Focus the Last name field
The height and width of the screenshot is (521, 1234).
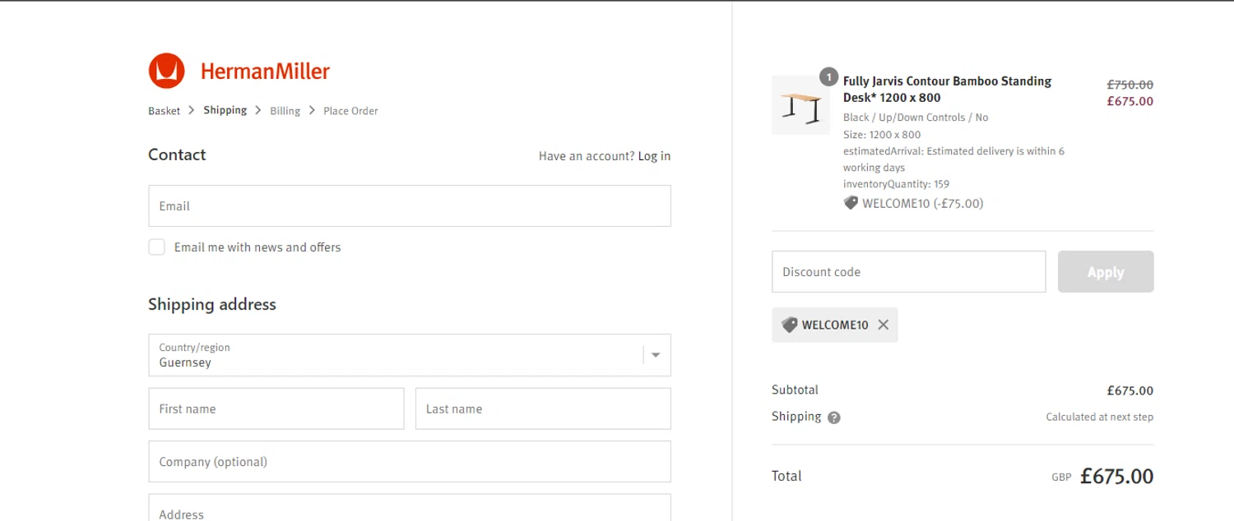543,408
